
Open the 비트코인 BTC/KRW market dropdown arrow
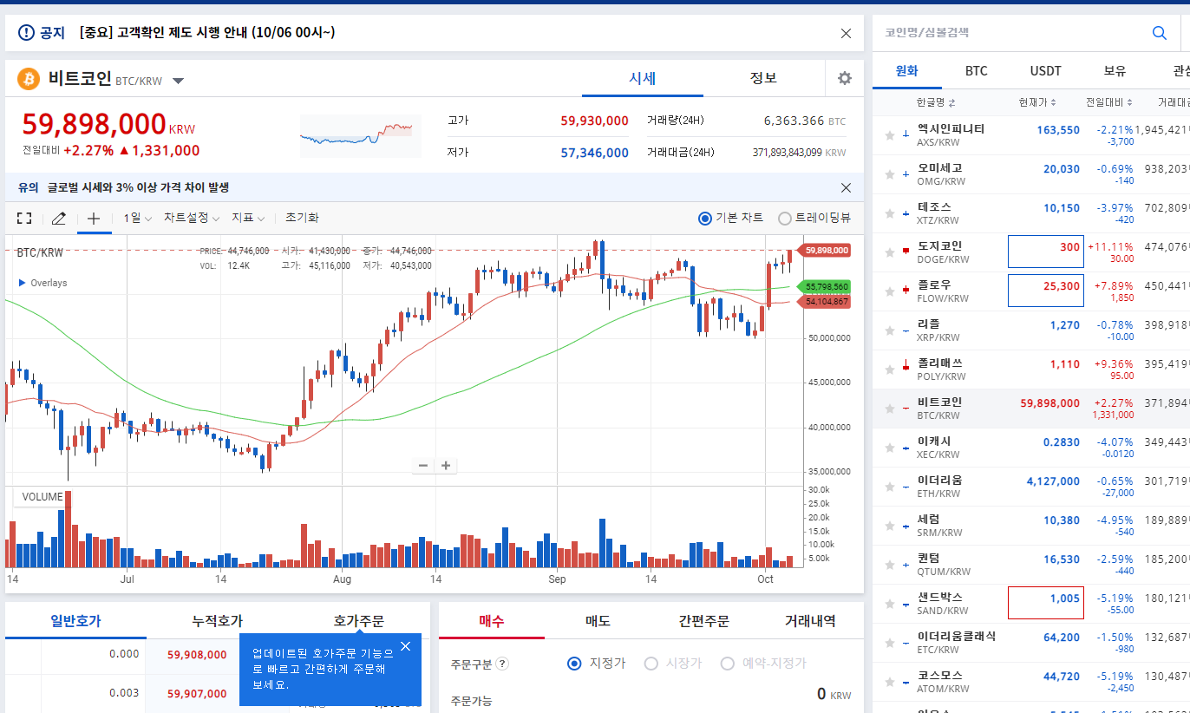point(178,81)
